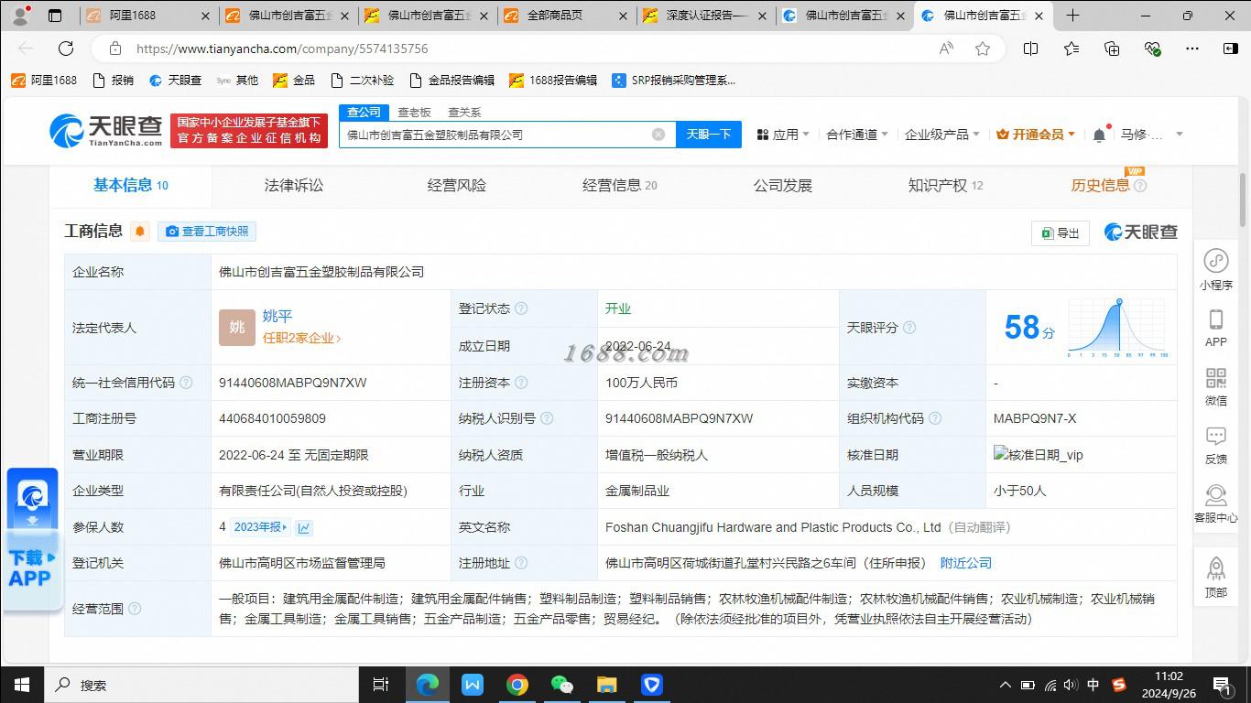1251x703 pixels.
Task: Click the help icon next to 注册资本
Action: pos(521,383)
